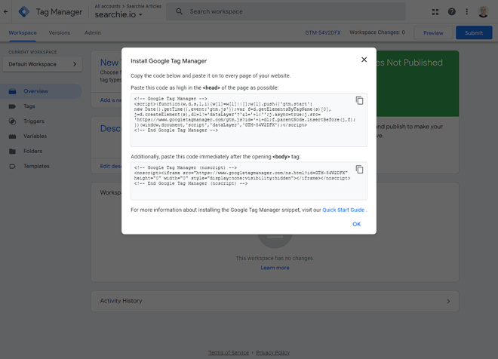This screenshot has height=359, width=498.
Task: Click the Triggers circle icon
Action: click(x=12, y=121)
